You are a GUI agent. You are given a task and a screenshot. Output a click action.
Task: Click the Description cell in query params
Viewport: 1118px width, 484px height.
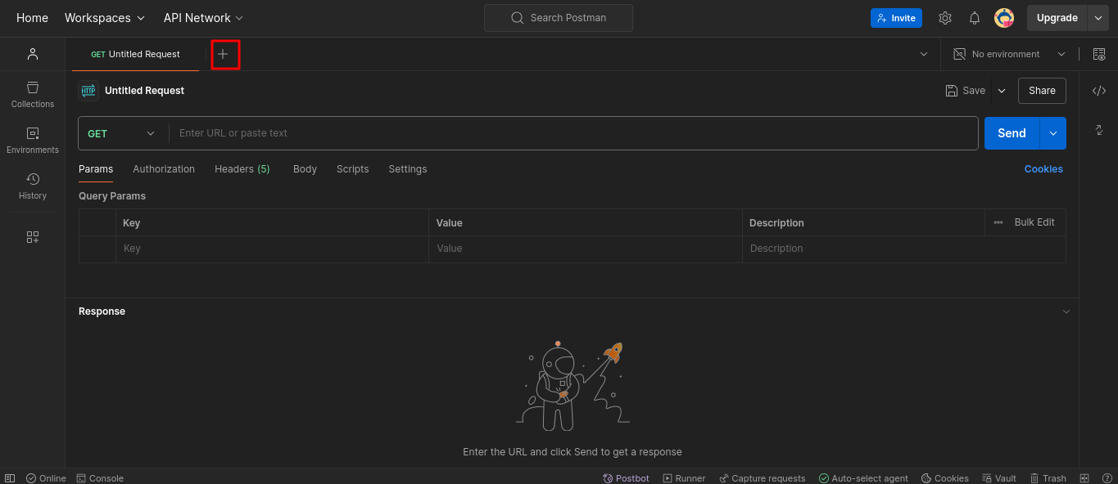coord(904,249)
